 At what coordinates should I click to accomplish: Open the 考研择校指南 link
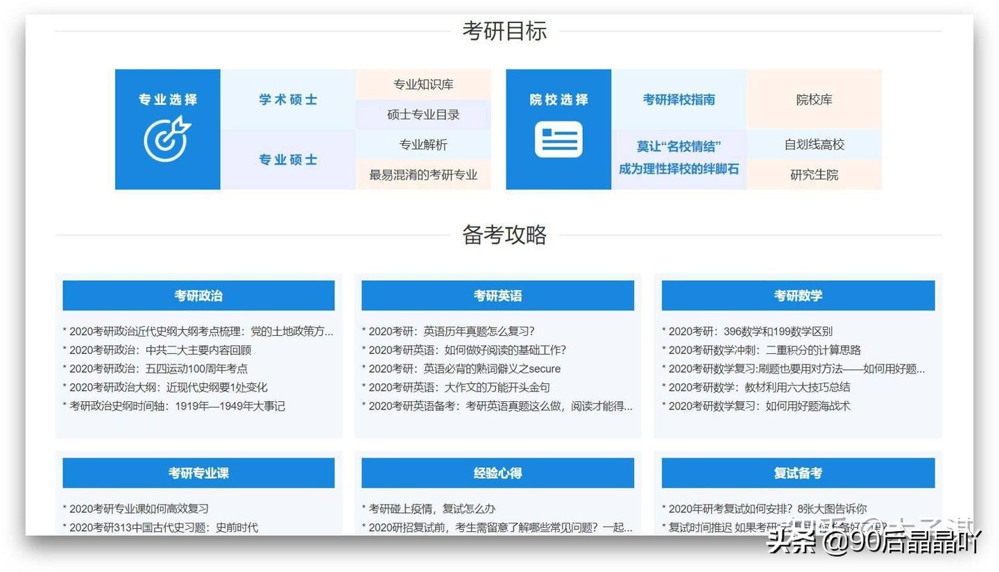[x=678, y=99]
